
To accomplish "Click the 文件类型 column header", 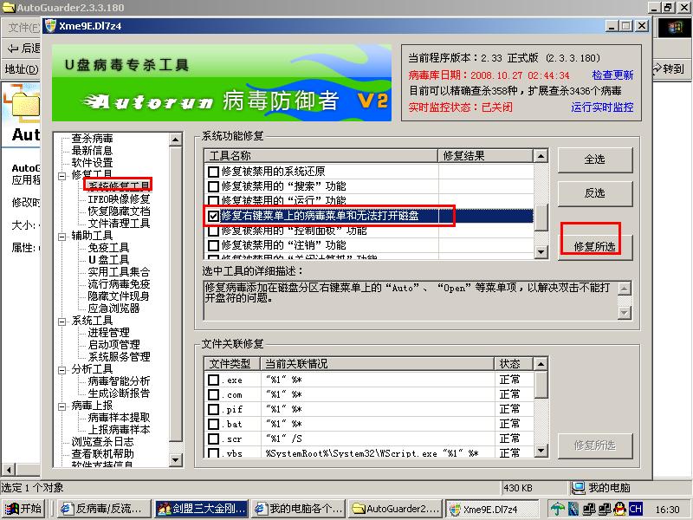I will (232, 363).
